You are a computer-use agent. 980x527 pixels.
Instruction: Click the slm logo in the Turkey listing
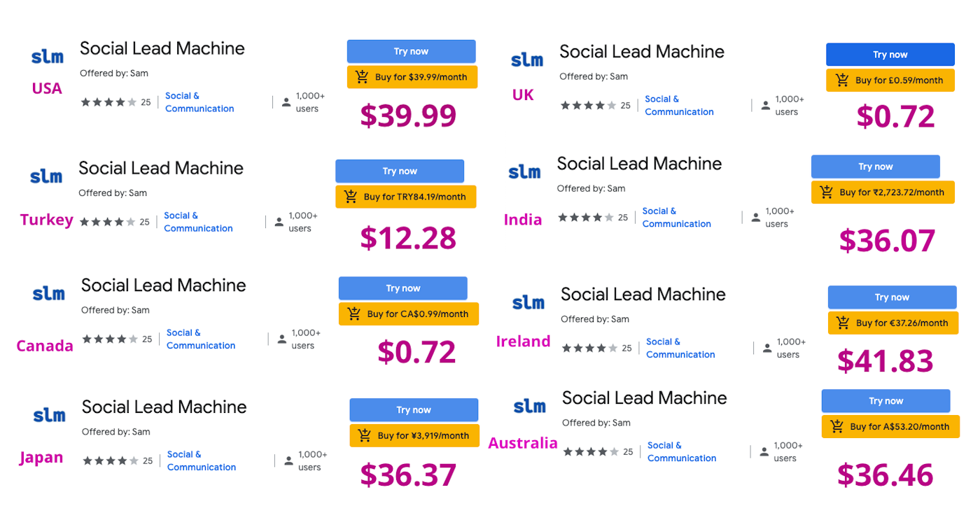[x=46, y=176]
